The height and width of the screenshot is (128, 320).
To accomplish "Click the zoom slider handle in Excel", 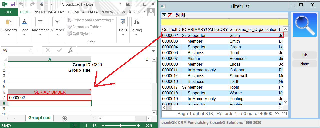I will click(121, 125).
